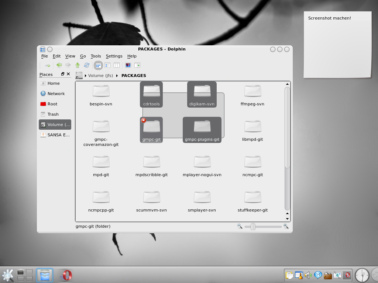Navigate to Volume (jfs) in the breadcrumb

[x=100, y=76]
